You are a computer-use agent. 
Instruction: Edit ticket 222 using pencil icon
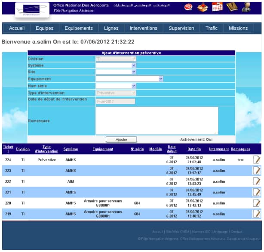(x=257, y=181)
